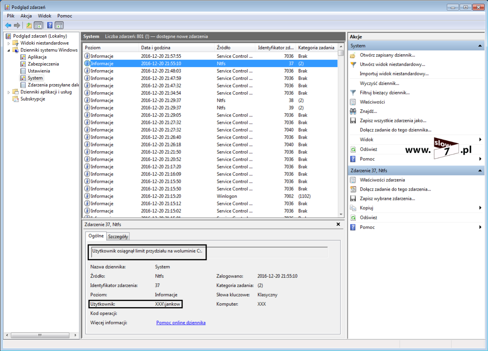Screen dimensions: 488x351
Task: Open log Właściwości in System actions
Action: pos(372,102)
